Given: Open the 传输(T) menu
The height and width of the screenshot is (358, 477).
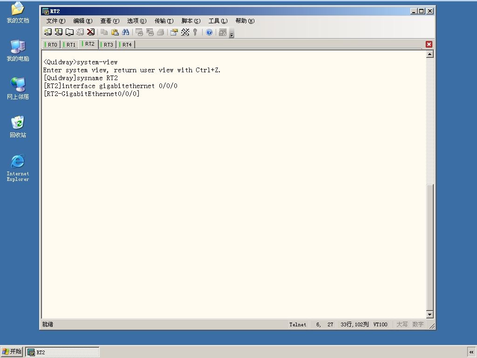Looking at the screenshot, I should (x=164, y=21).
